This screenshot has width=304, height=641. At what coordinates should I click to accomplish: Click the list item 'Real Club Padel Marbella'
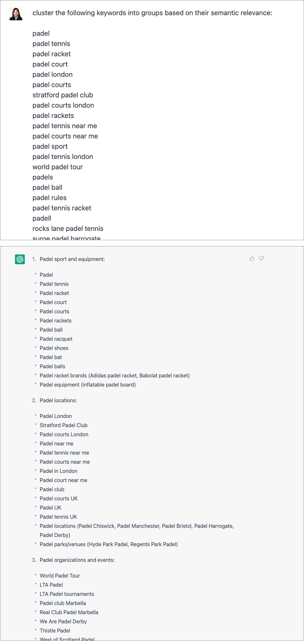click(x=68, y=612)
